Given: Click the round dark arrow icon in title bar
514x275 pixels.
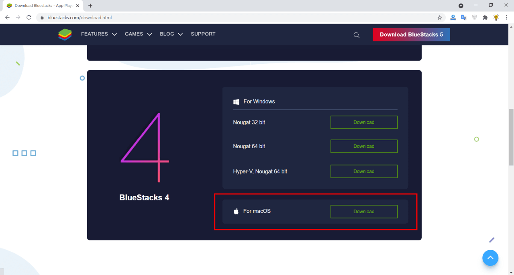Looking at the screenshot, I should (461, 6).
